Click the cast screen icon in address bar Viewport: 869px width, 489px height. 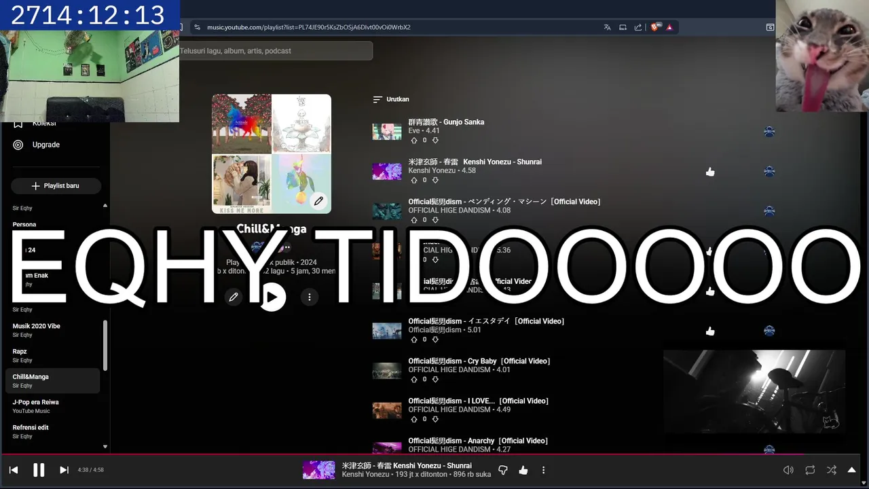coord(623,27)
